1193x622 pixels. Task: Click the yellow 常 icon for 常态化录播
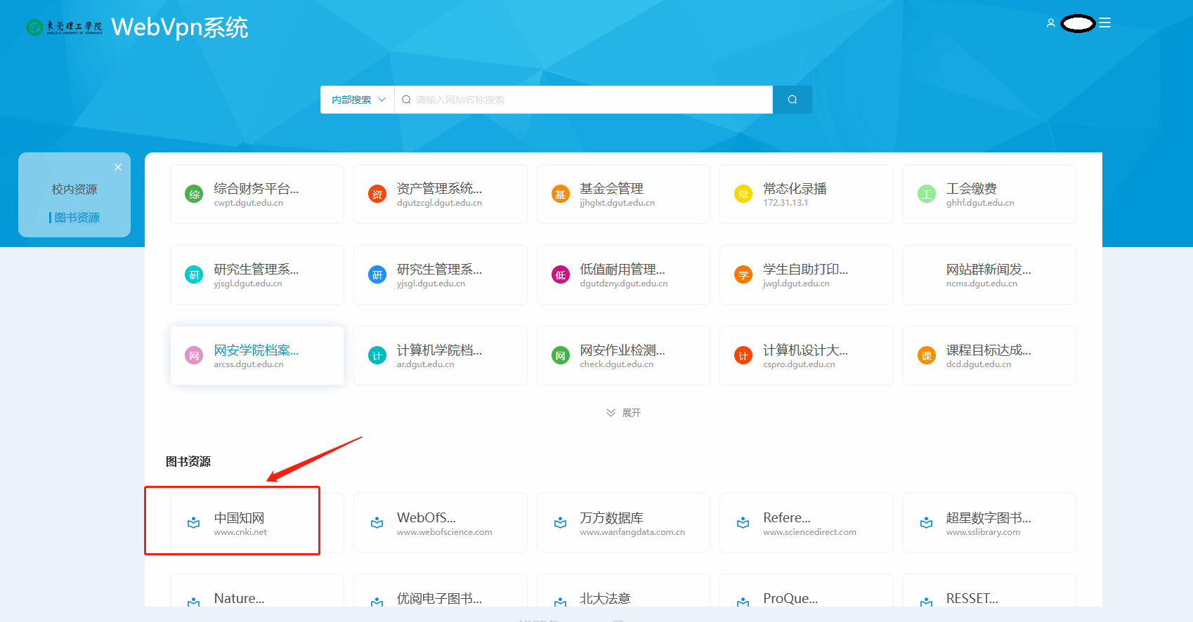(743, 194)
